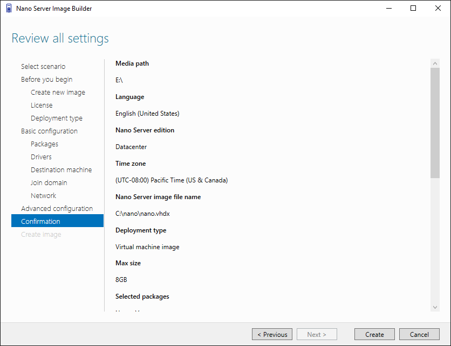Click the C:\nano\nano.vhdx file name

(142, 214)
